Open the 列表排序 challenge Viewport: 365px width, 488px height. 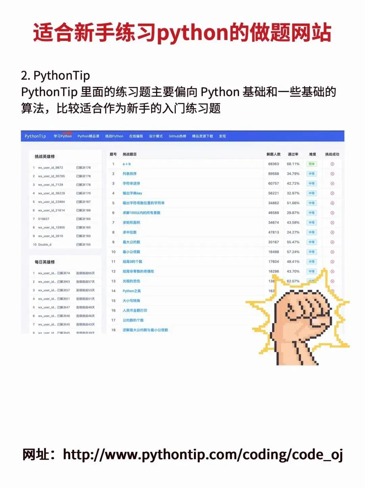[x=129, y=174]
